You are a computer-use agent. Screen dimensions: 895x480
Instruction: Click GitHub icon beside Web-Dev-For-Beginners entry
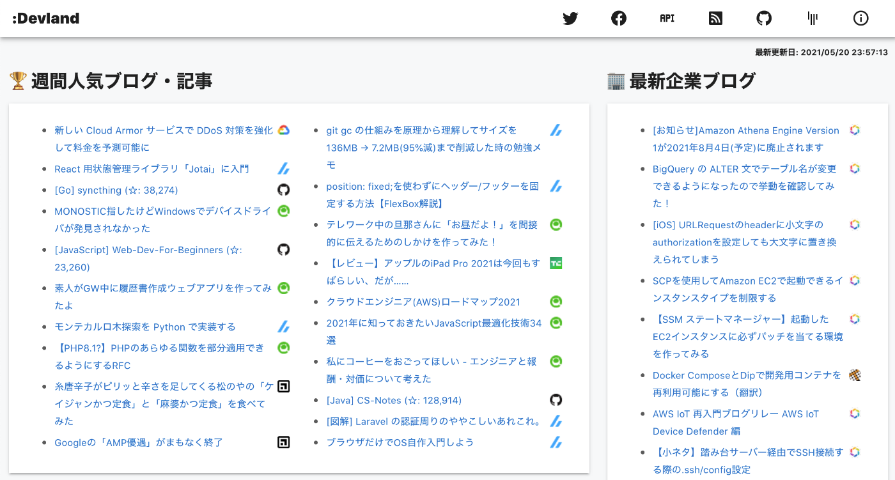(x=284, y=249)
